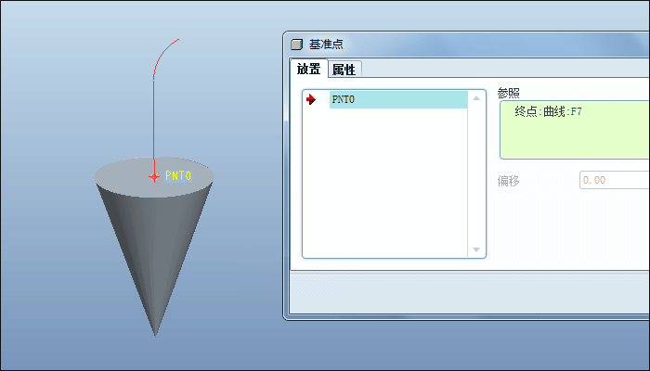Image resolution: width=650 pixels, height=371 pixels.
Task: Click the PNT0 label in the viewport
Action: 178,176
